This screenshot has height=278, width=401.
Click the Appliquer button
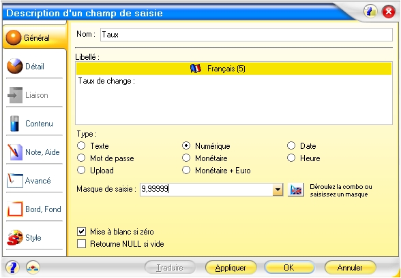click(231, 268)
